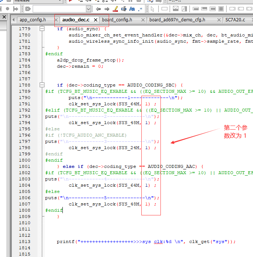Click AUDIO_CODING_AAC on line 1801
This screenshot has height=257, width=253.
pyautogui.click(x=171, y=166)
